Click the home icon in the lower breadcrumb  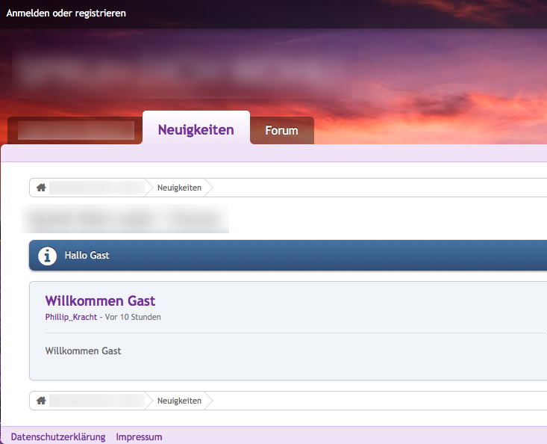pyautogui.click(x=41, y=401)
